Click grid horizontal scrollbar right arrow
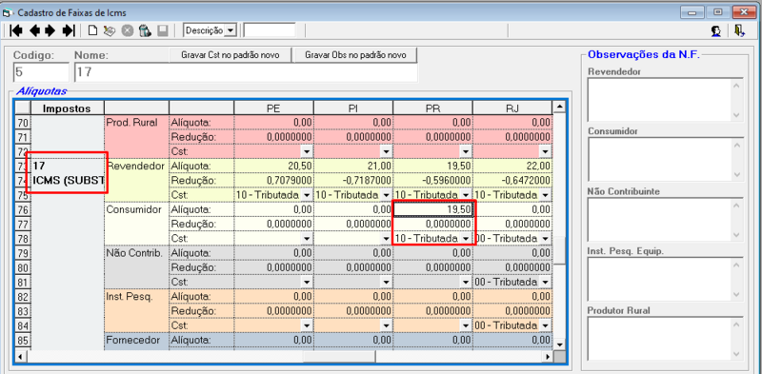This screenshot has width=762, height=374. pyautogui.click(x=548, y=357)
